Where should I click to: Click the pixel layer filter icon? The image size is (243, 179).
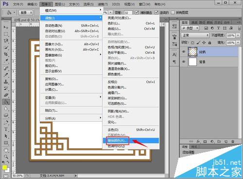pos(206,28)
